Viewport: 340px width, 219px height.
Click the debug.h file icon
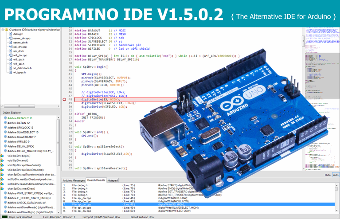[x=11, y=34]
